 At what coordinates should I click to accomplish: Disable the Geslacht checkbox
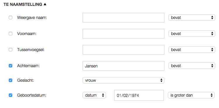(x=11, y=80)
